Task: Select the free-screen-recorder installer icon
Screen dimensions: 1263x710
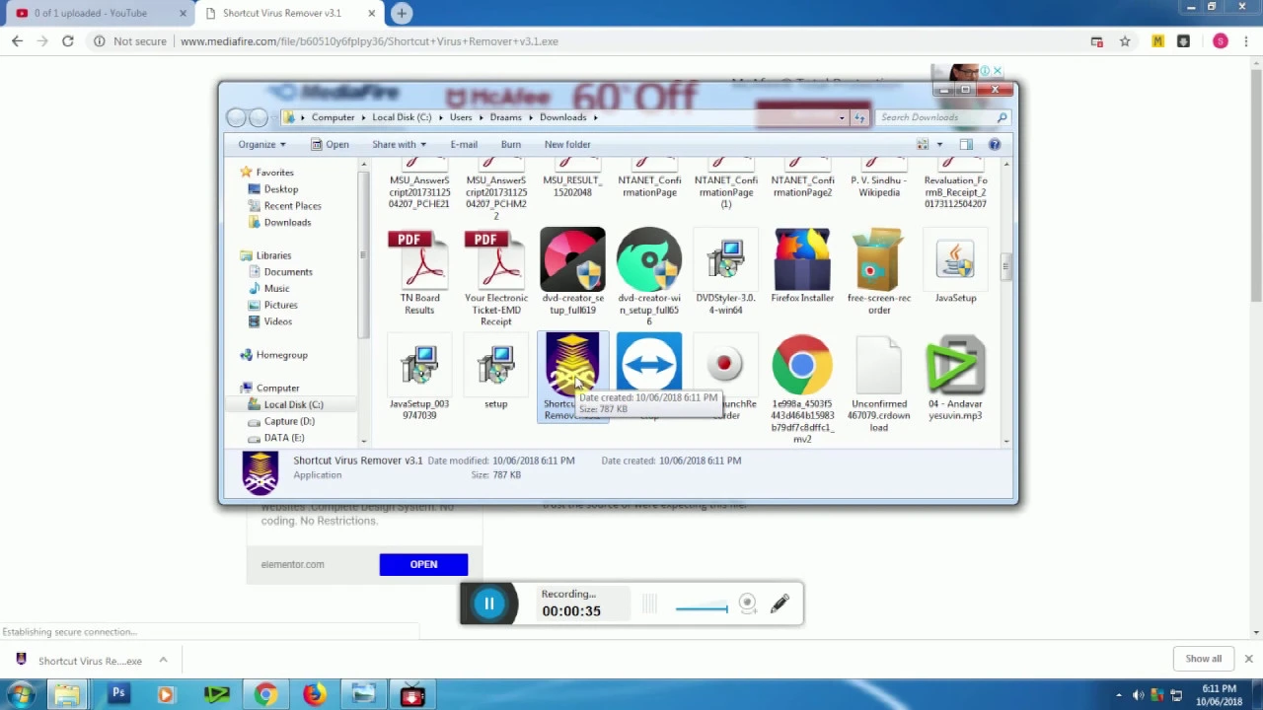Action: (x=878, y=258)
